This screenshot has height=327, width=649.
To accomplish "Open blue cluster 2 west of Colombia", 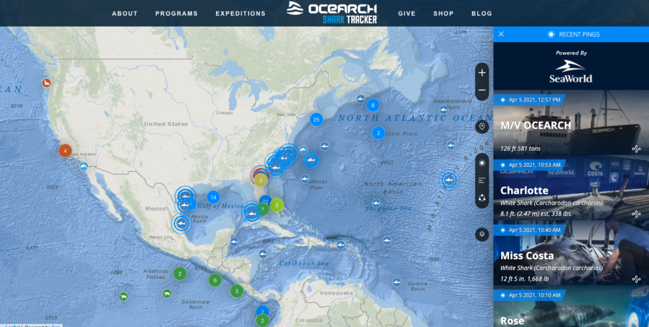I will 262,312.
